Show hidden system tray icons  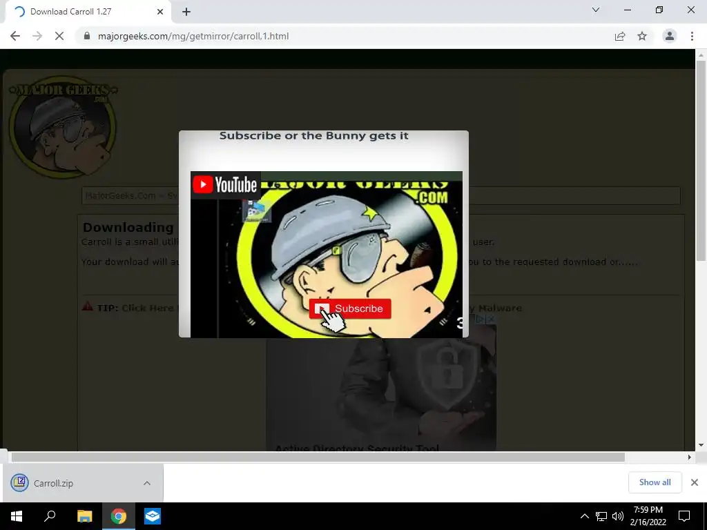[x=584, y=516]
